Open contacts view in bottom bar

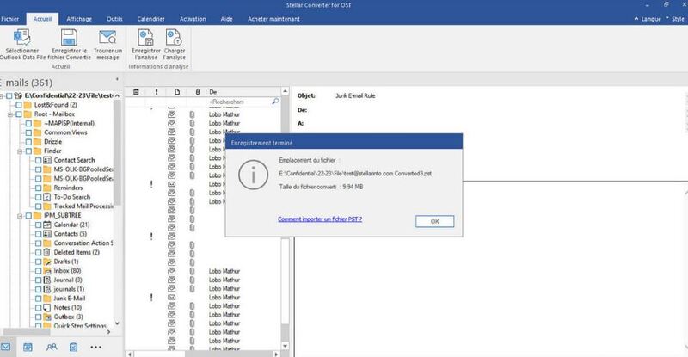point(52,347)
